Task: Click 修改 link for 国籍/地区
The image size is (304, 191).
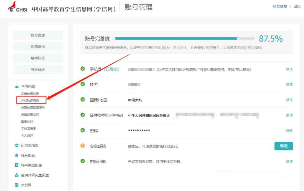Action: pos(289,100)
